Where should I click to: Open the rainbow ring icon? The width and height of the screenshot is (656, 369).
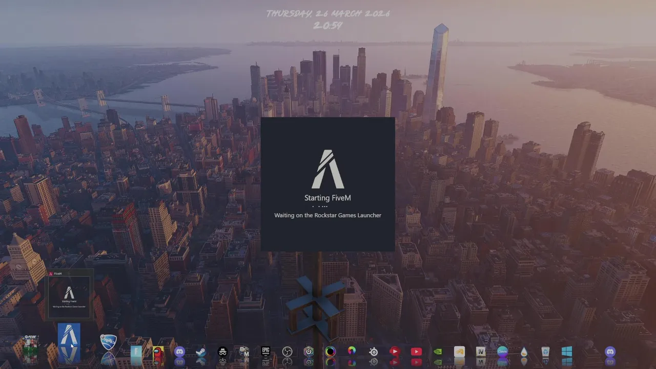330,352
